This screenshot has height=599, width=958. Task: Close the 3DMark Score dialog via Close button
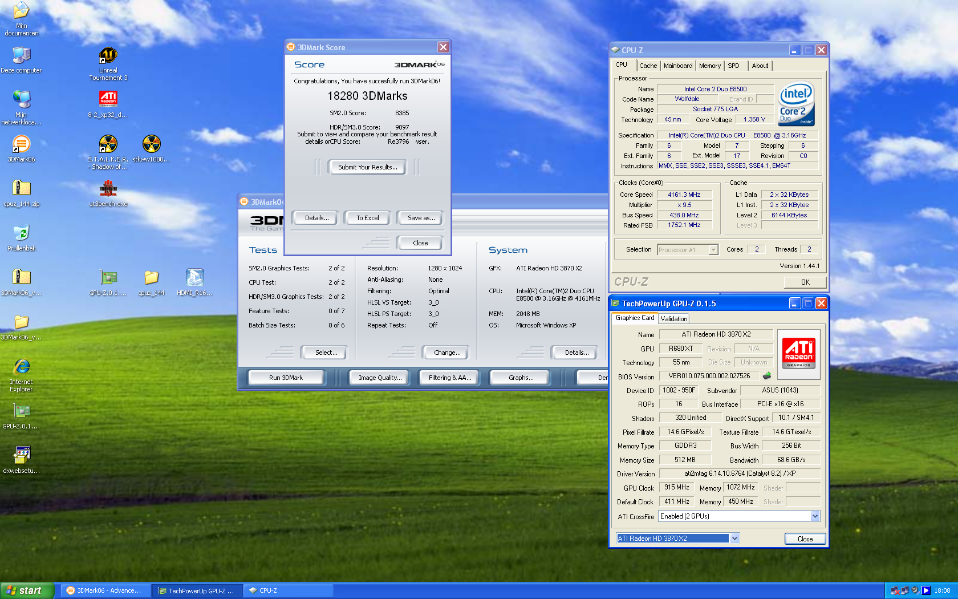click(x=420, y=243)
